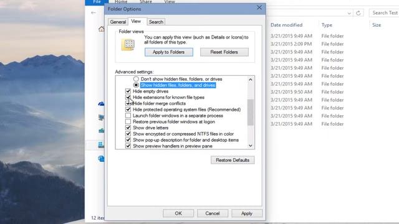
Task: Open the Home ribbon tab in Explorer
Action: tap(121, 2)
